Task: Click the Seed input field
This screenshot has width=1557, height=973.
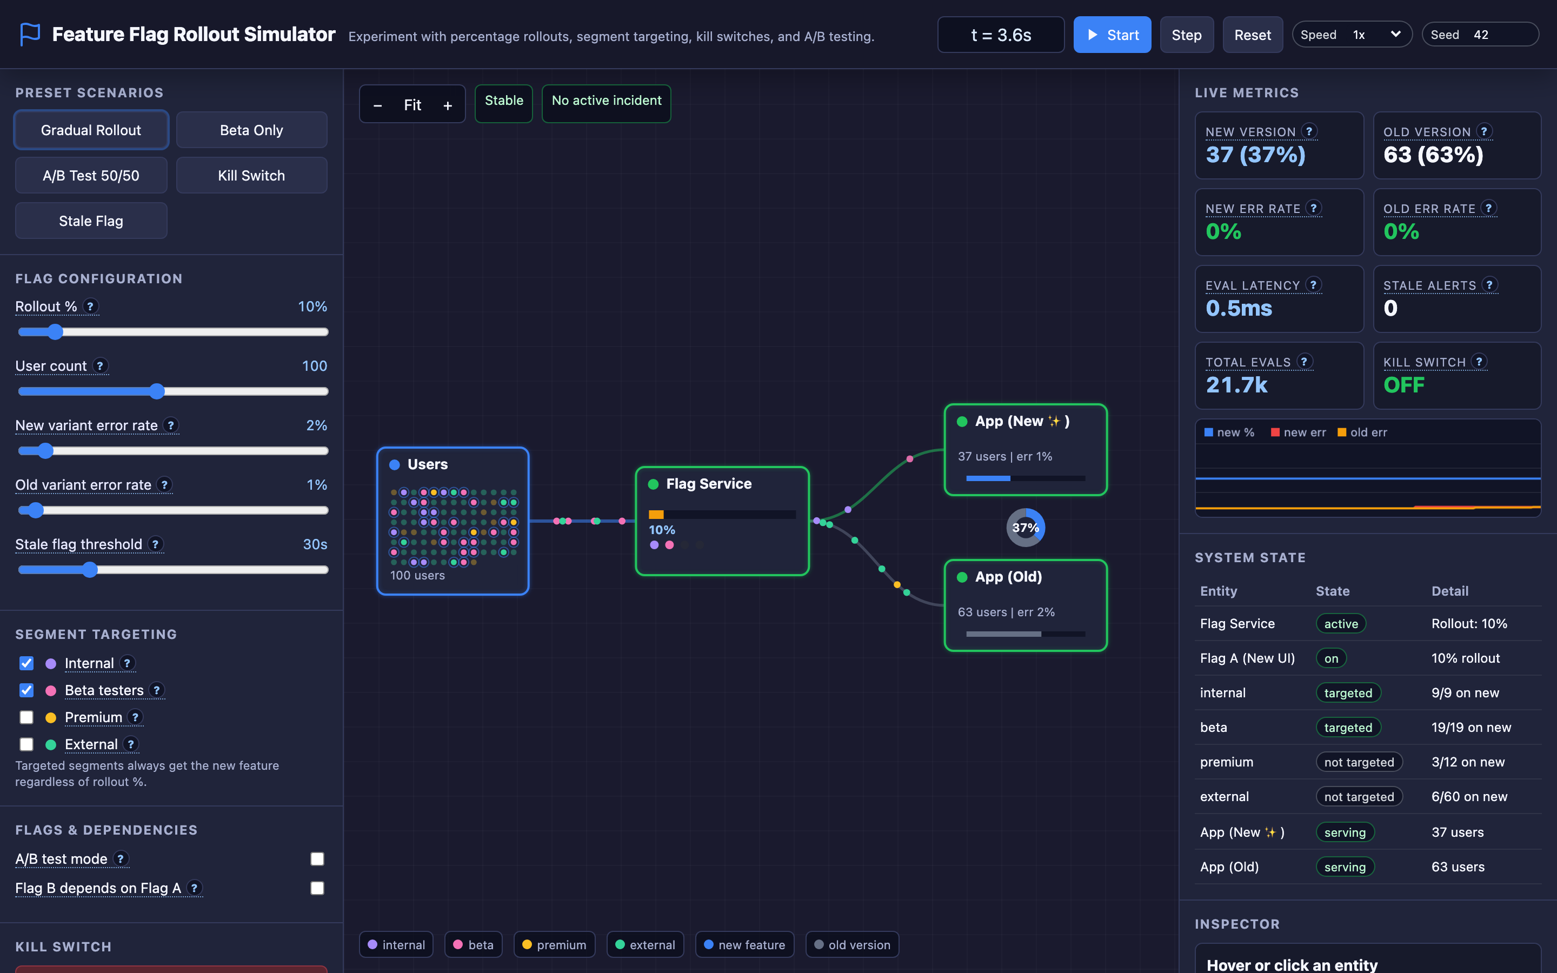Action: pyautogui.click(x=1502, y=35)
